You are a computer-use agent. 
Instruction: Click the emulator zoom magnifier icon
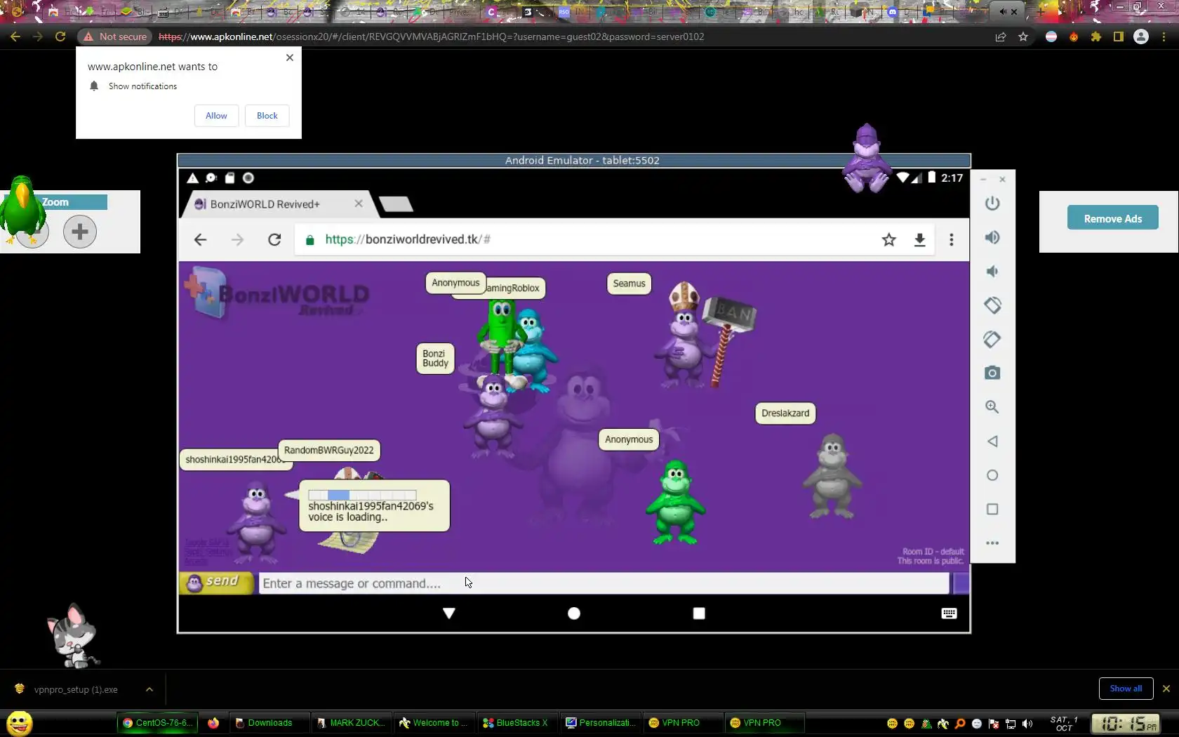tap(992, 407)
